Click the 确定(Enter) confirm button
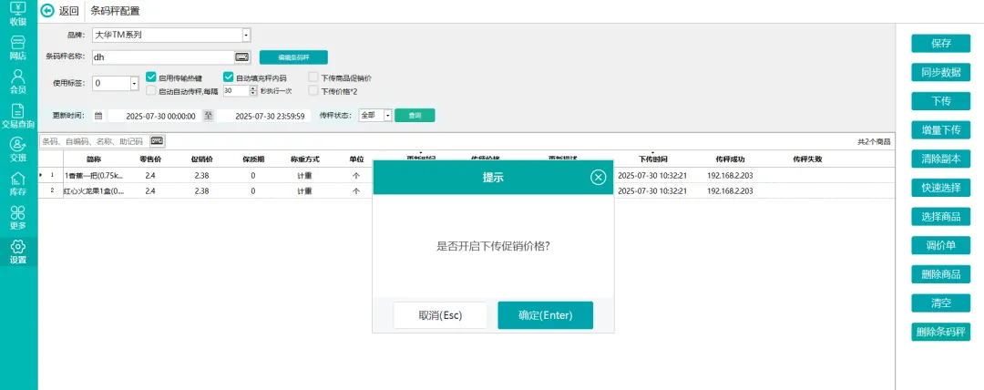 (x=545, y=315)
